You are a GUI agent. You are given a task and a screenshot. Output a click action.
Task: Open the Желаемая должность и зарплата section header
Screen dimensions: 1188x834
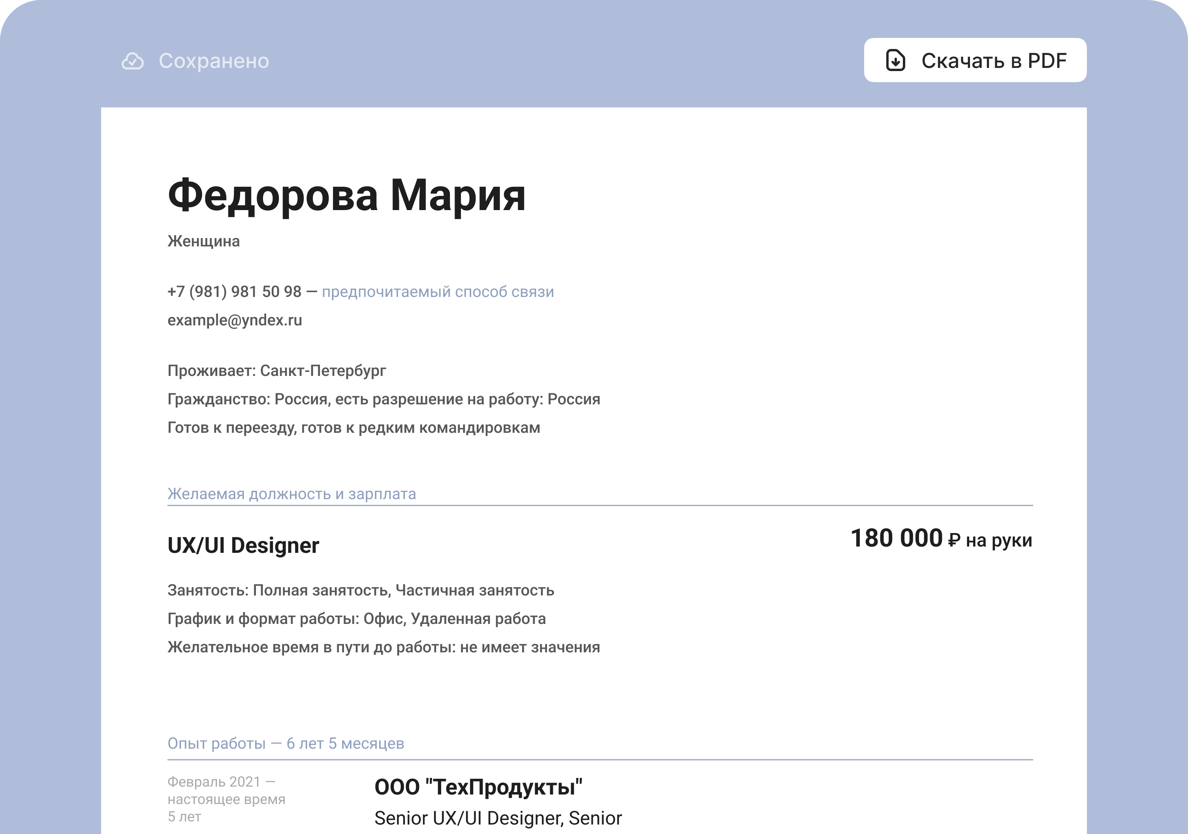pos(291,494)
